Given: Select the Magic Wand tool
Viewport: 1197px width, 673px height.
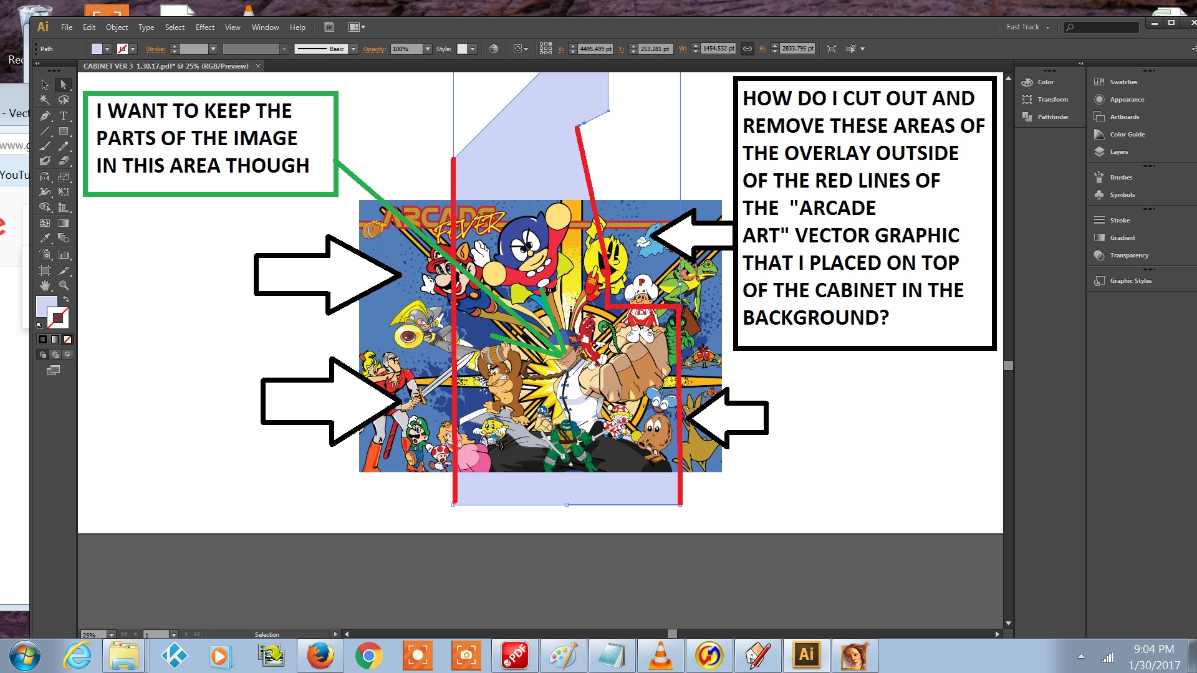Looking at the screenshot, I should [45, 100].
